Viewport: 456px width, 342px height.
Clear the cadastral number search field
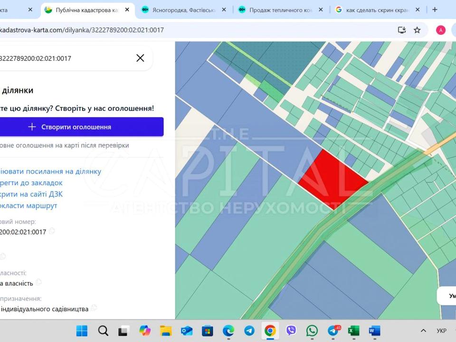140,58
